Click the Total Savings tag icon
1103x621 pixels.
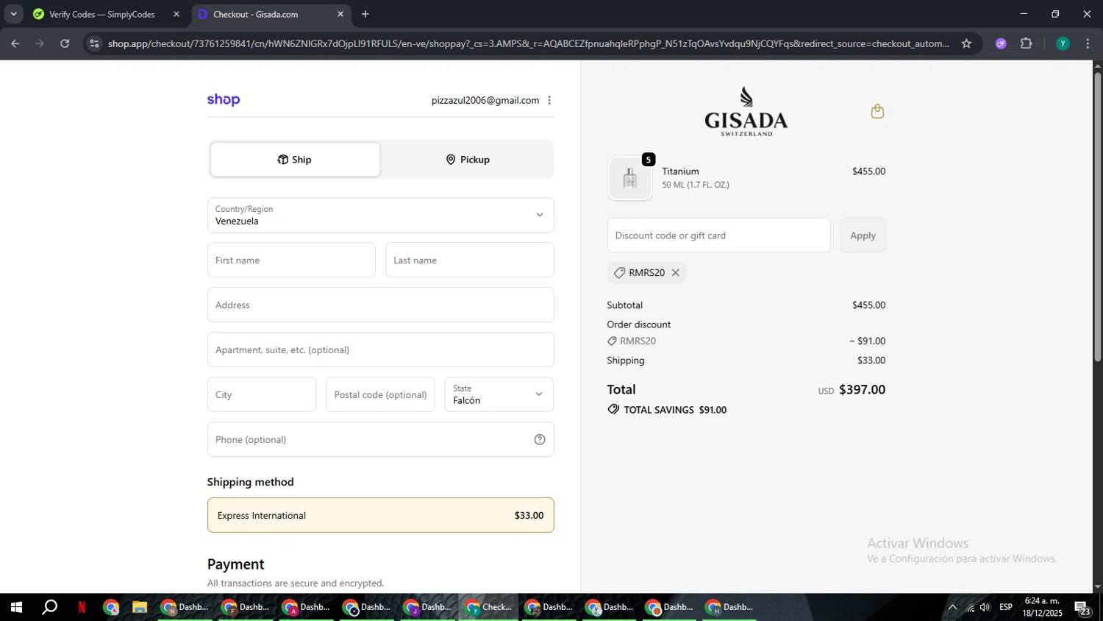click(613, 409)
